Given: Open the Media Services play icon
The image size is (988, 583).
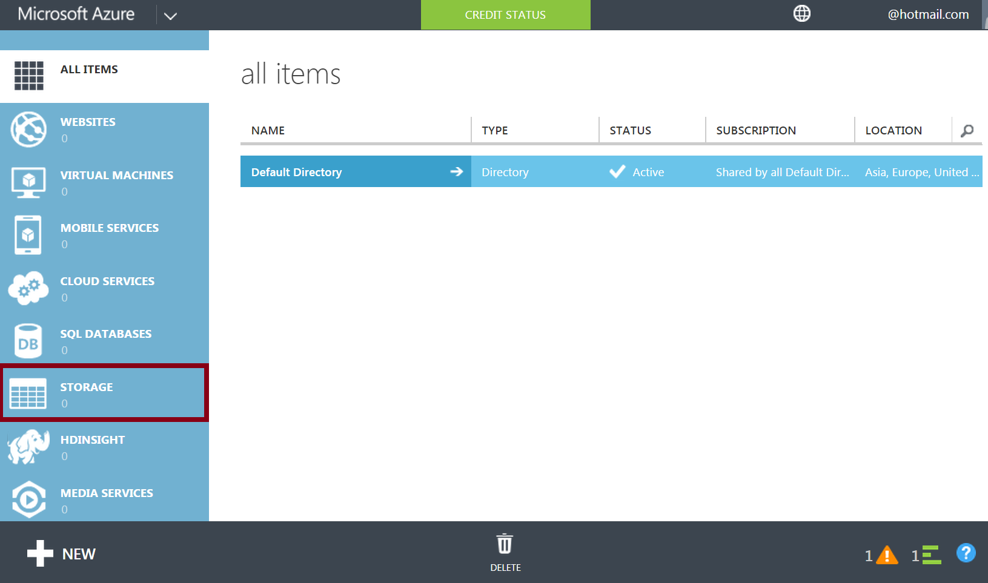Looking at the screenshot, I should point(28,500).
